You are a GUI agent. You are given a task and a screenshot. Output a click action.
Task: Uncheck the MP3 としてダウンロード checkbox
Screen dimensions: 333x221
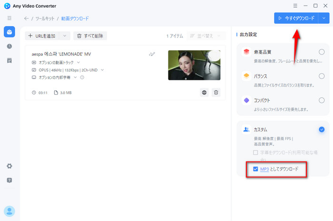[x=255, y=169]
